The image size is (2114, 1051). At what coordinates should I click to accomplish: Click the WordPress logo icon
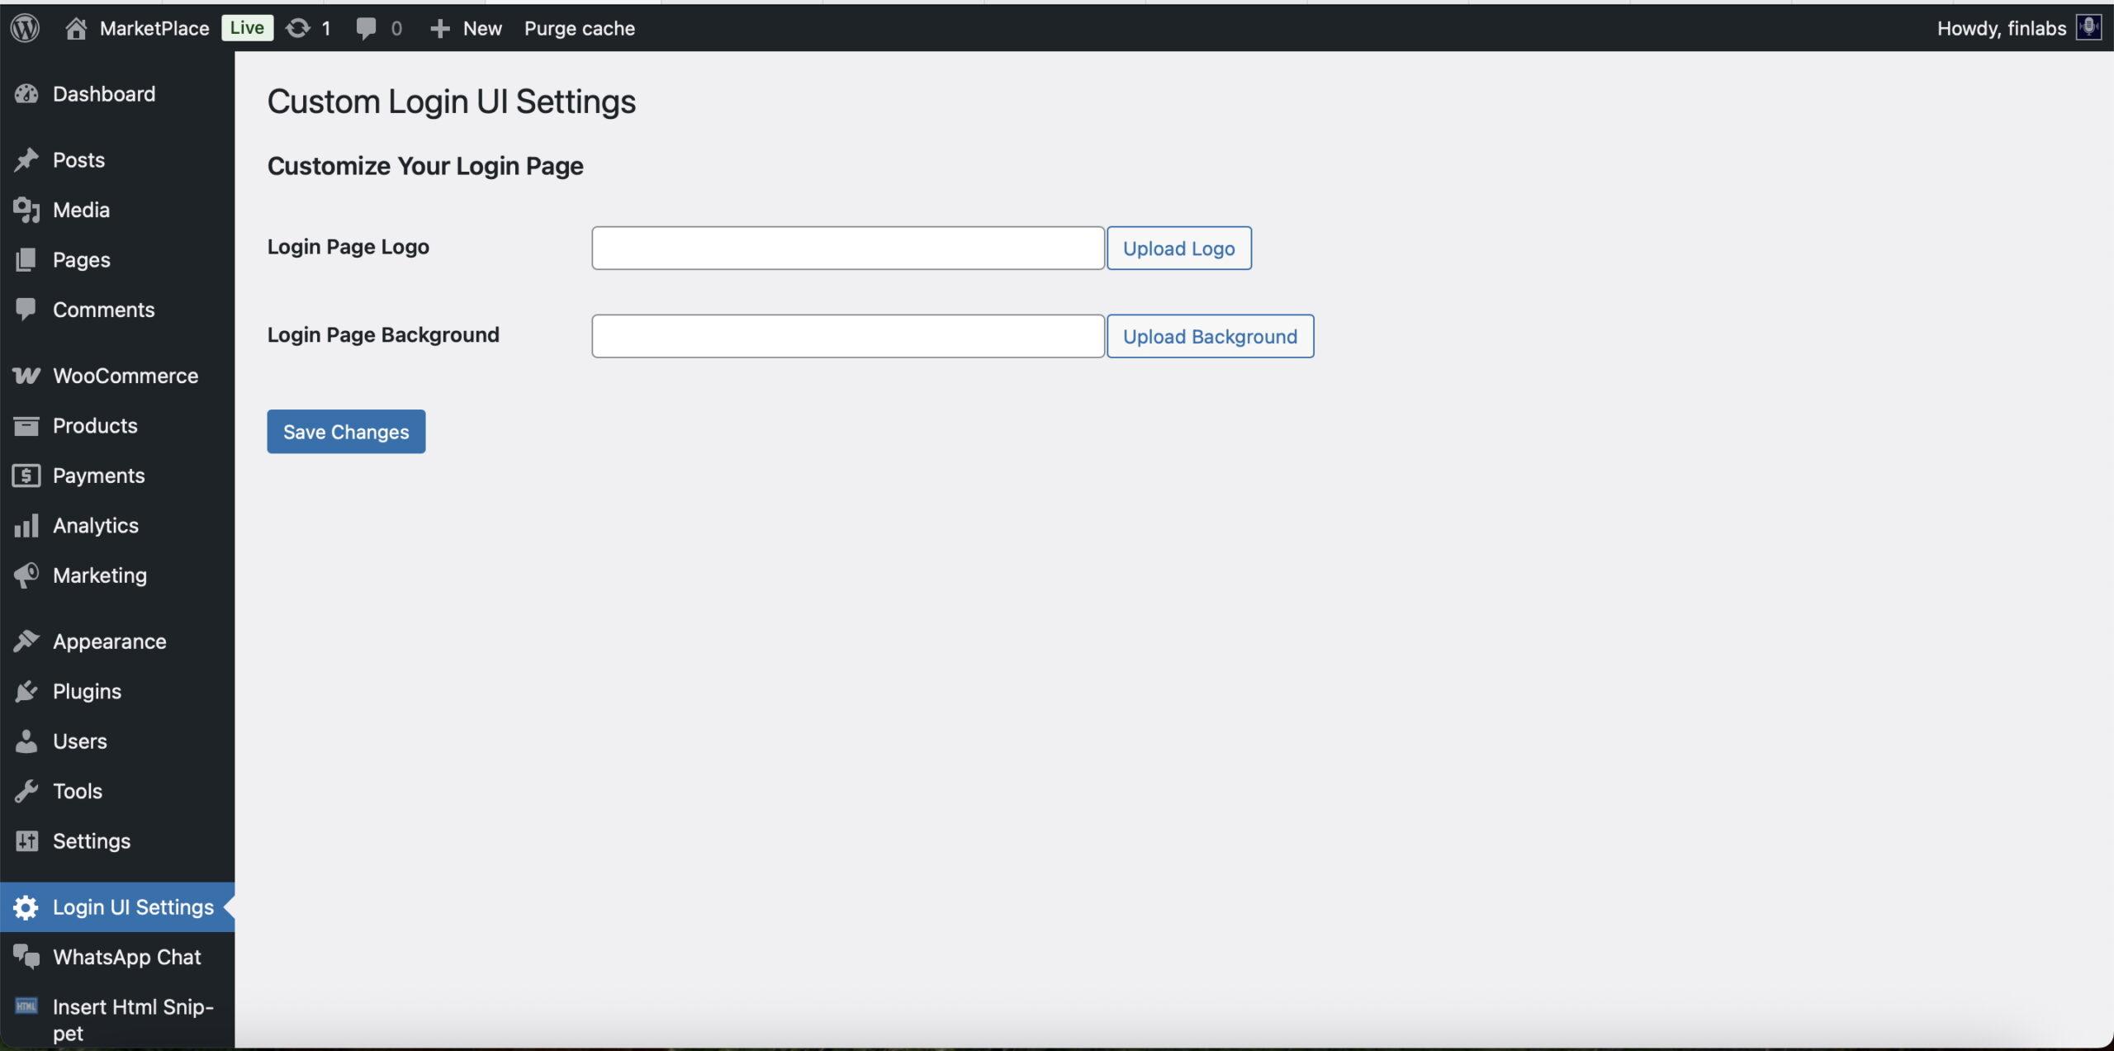point(25,28)
